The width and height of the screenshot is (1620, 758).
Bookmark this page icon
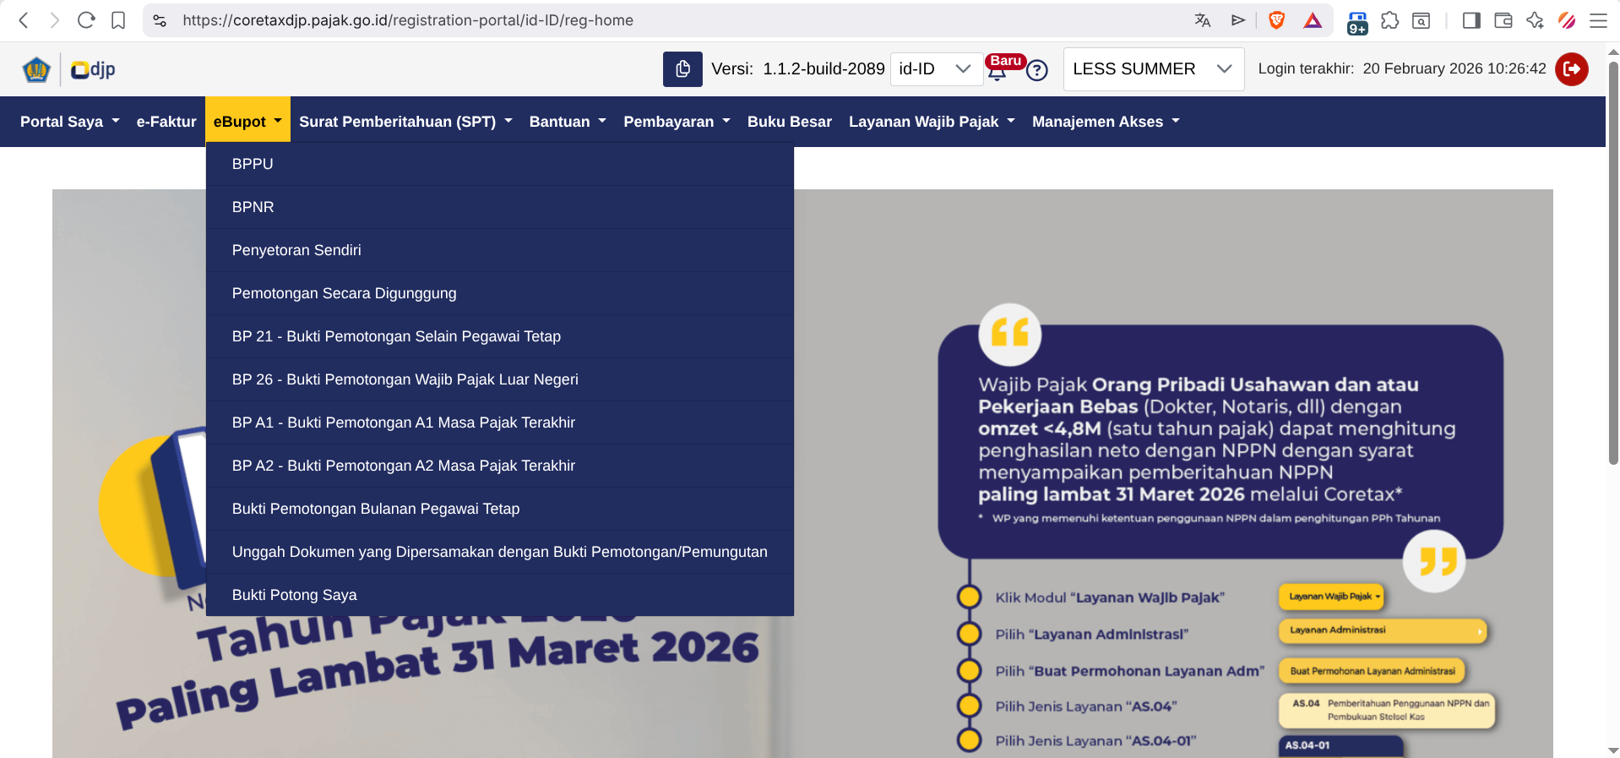[x=118, y=20]
